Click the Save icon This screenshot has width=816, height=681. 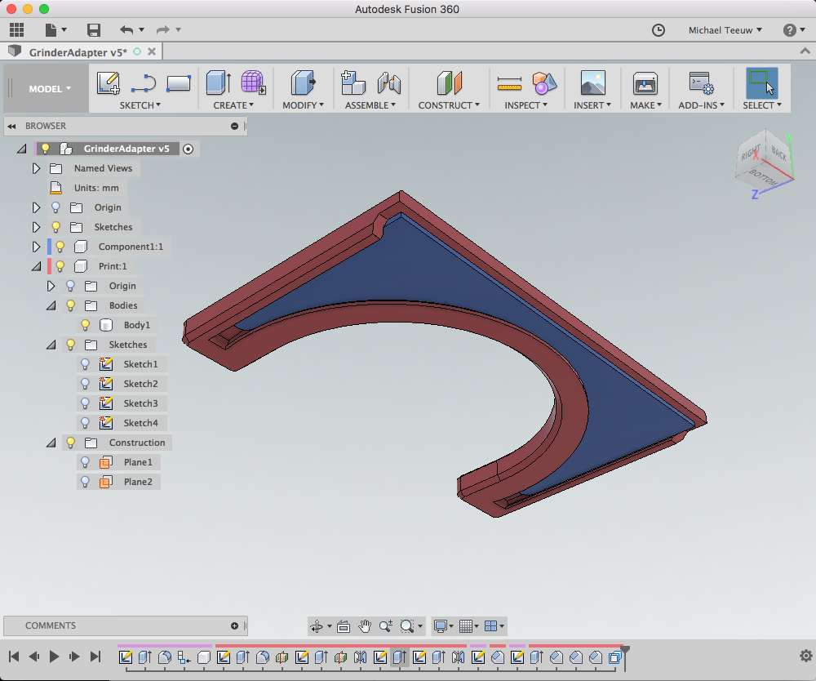[x=94, y=30]
